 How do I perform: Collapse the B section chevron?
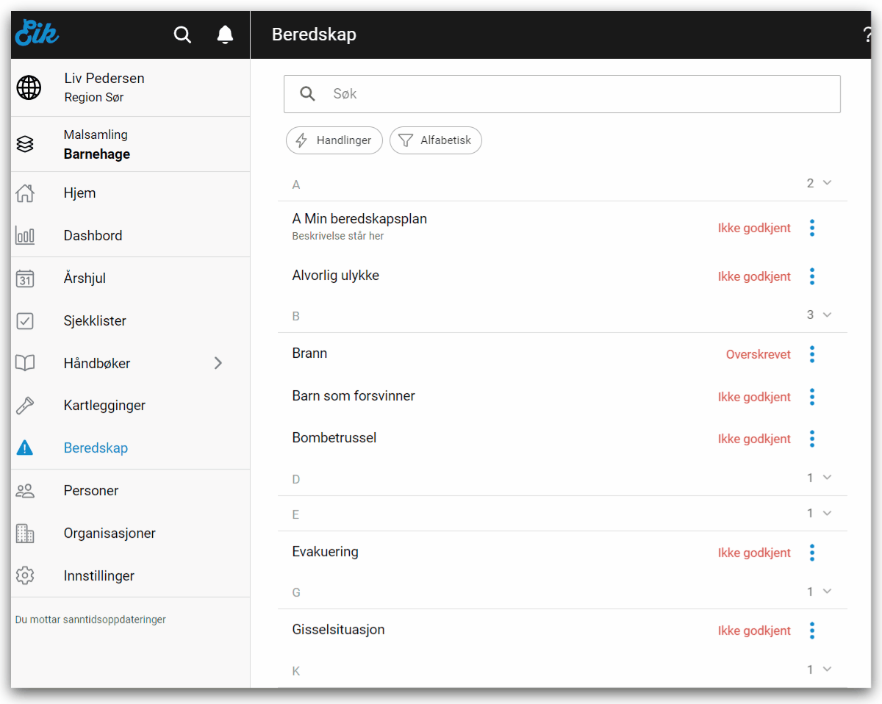[827, 315]
